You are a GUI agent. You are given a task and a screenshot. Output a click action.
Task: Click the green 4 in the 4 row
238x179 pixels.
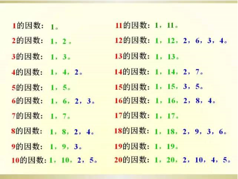click(x=65, y=72)
